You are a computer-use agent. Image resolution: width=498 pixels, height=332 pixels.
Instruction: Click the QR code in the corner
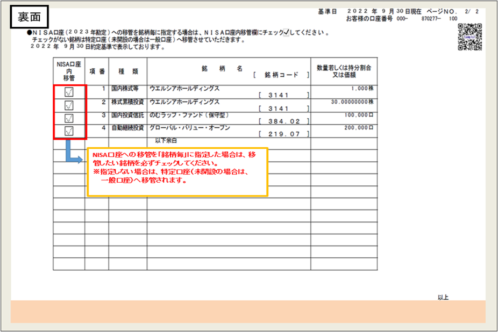tap(469, 37)
